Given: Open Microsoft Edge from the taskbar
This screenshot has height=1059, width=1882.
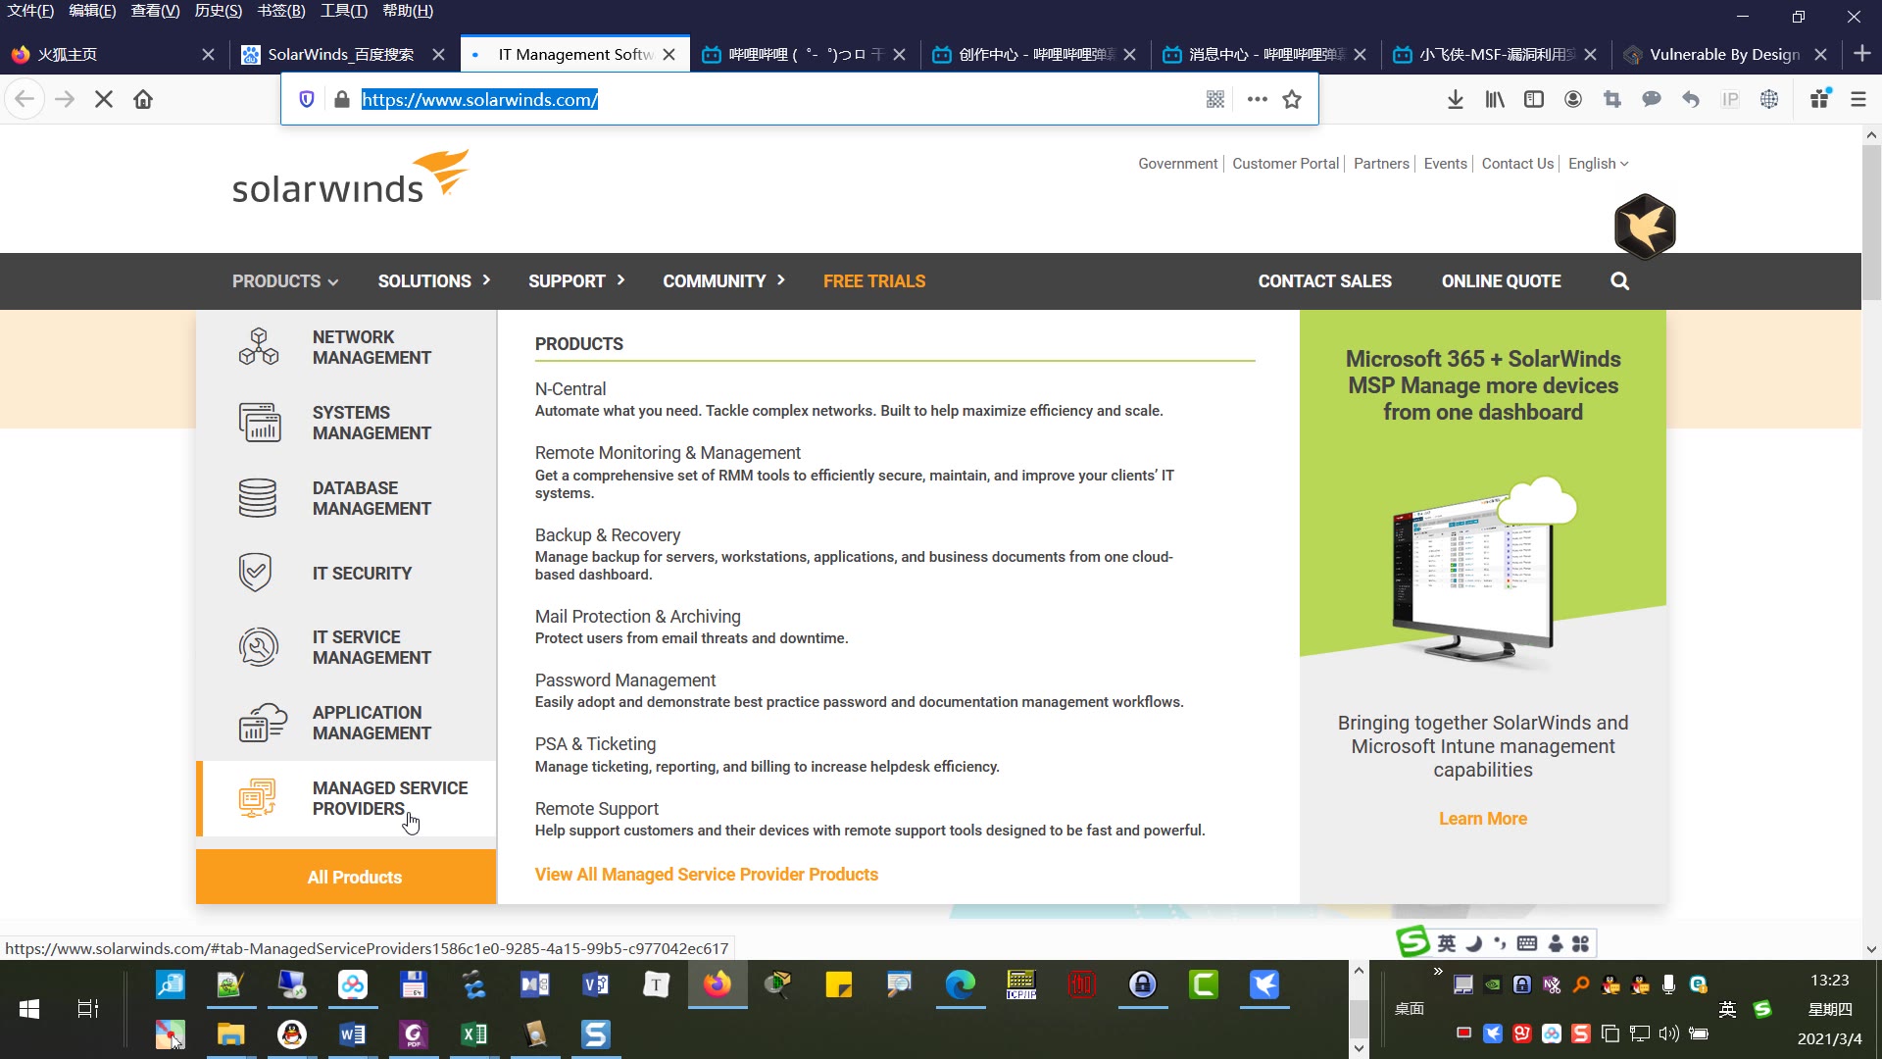Looking at the screenshot, I should (961, 984).
